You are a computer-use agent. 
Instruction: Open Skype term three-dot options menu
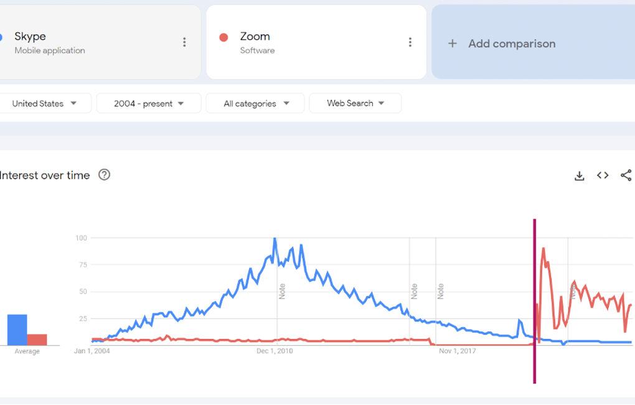[x=184, y=42]
